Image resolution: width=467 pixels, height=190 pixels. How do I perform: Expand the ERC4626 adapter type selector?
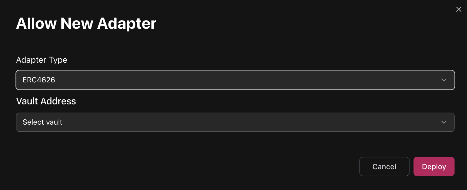(x=235, y=80)
